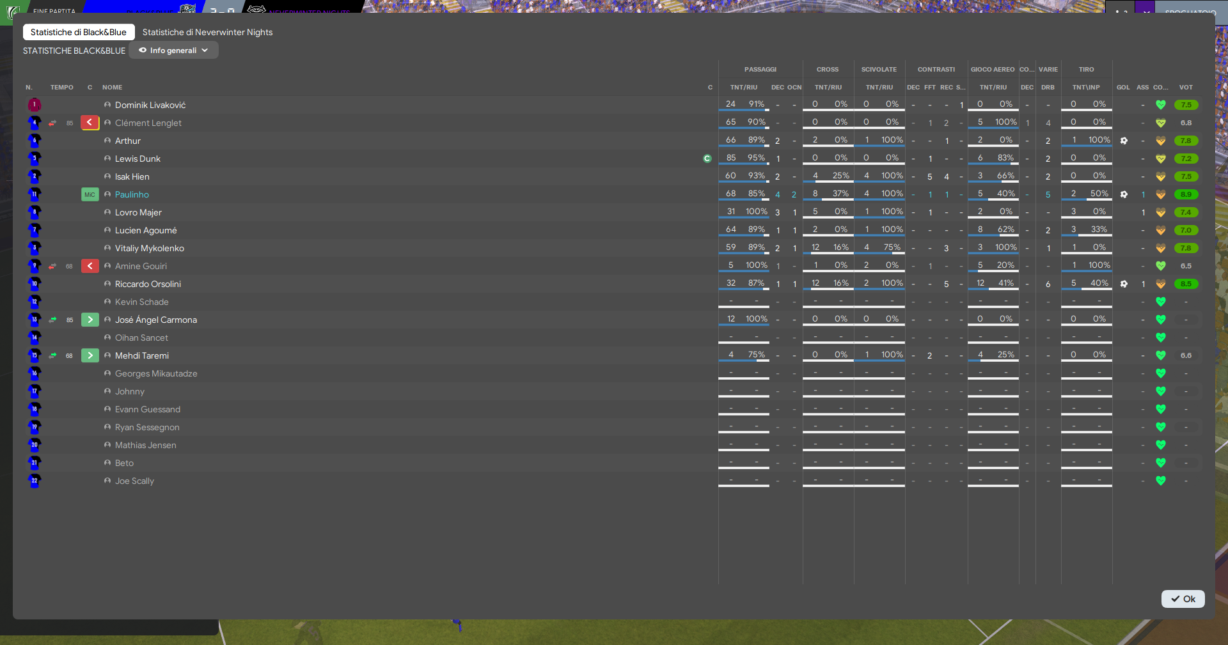Click the CONTRASTI column group header

click(936, 69)
